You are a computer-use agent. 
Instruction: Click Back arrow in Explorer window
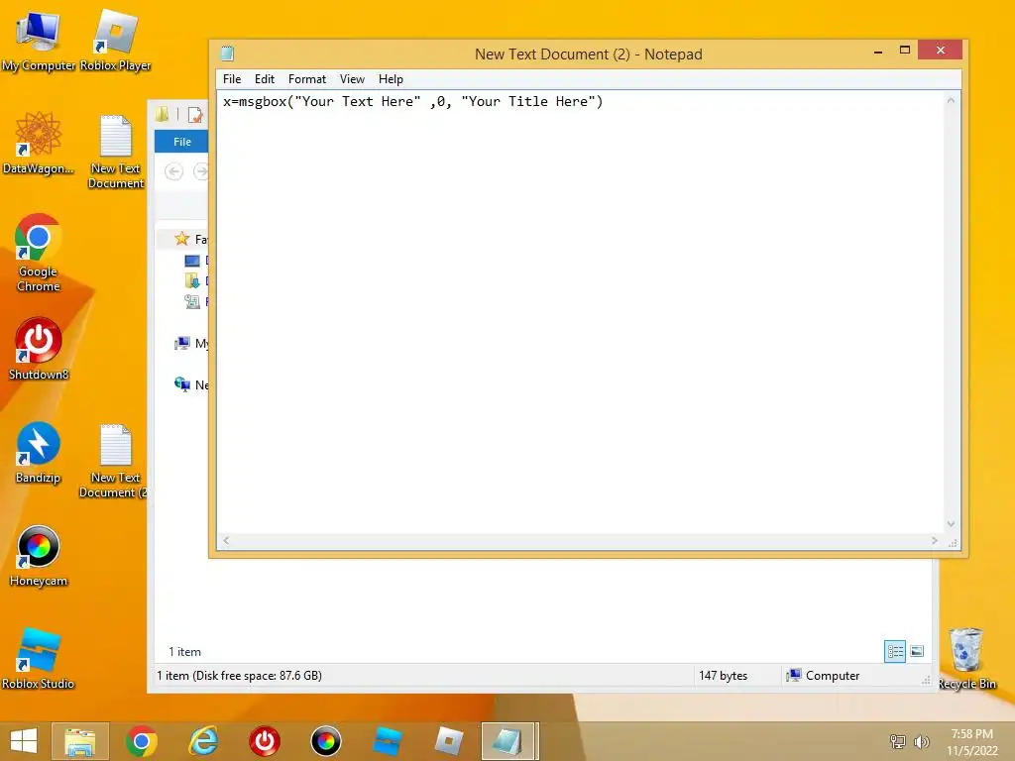pyautogui.click(x=173, y=171)
